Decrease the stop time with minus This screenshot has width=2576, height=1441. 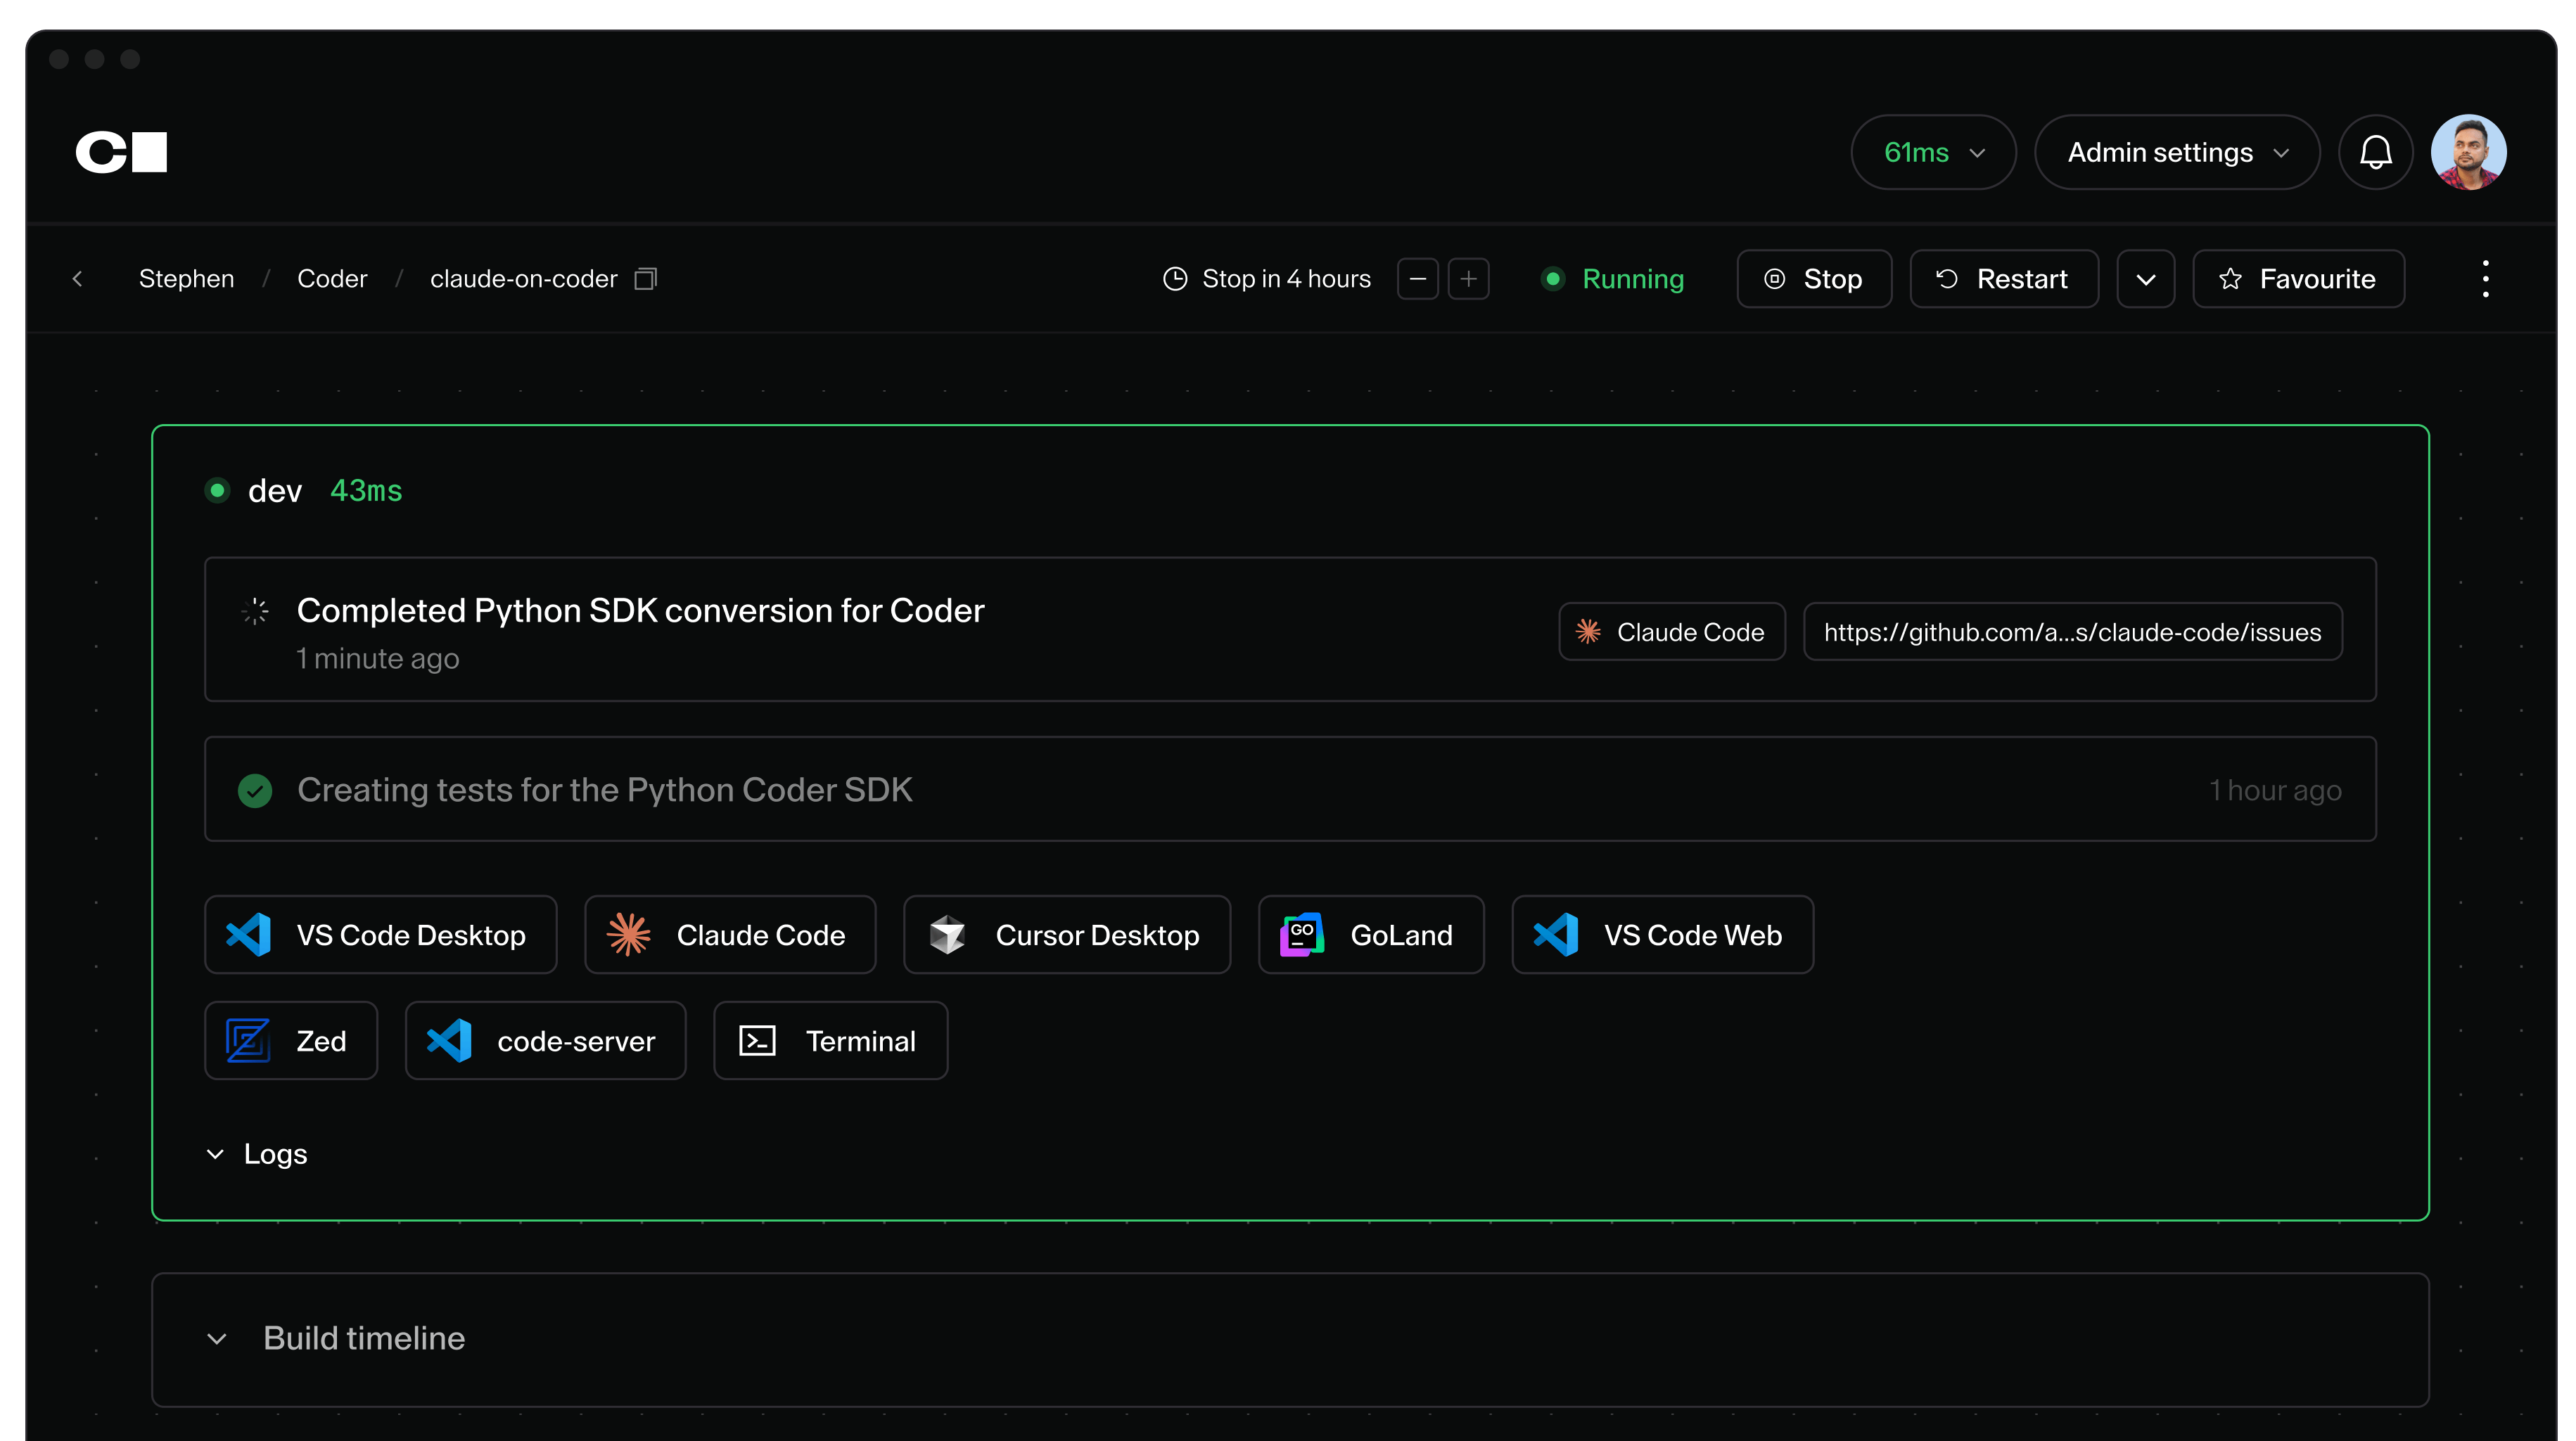click(1417, 279)
